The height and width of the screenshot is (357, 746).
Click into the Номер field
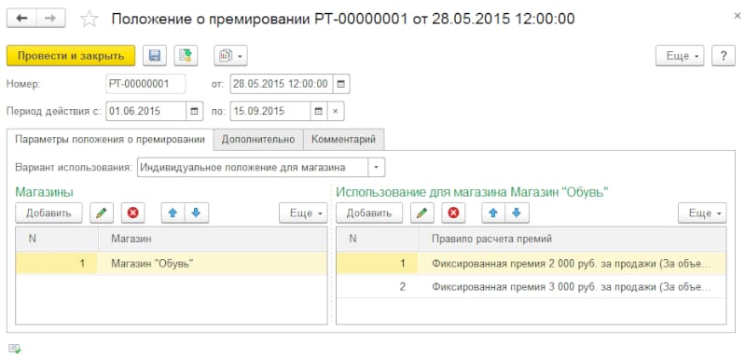pos(145,84)
